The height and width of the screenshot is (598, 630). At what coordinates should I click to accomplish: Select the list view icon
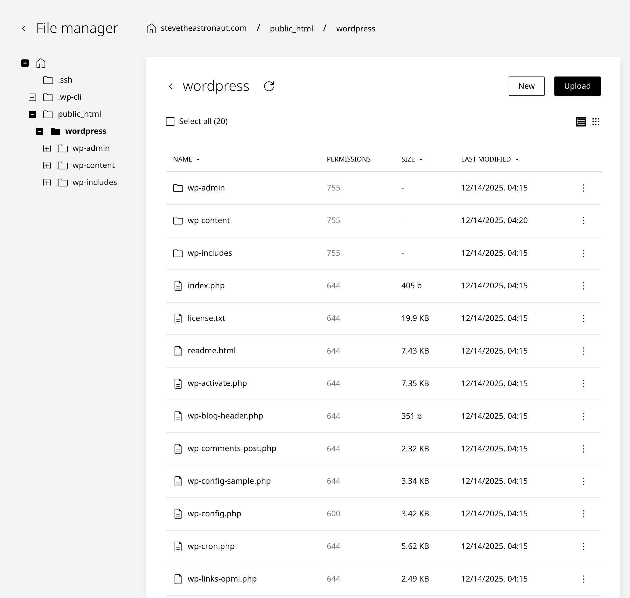click(x=581, y=121)
